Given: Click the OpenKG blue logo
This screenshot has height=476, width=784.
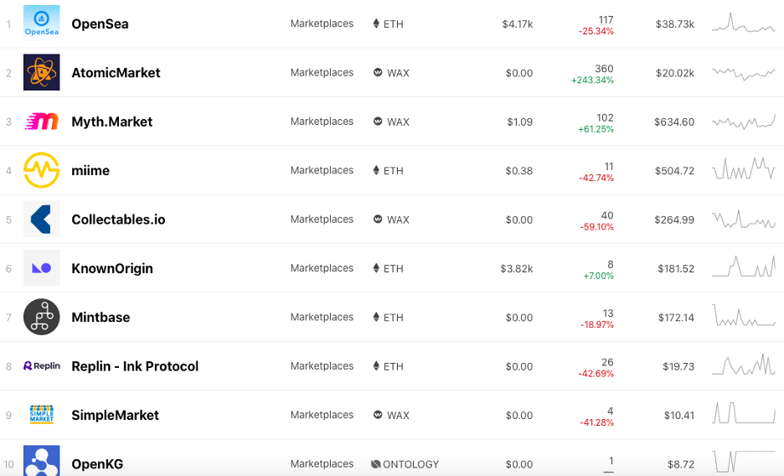Looking at the screenshot, I should click(x=42, y=461).
